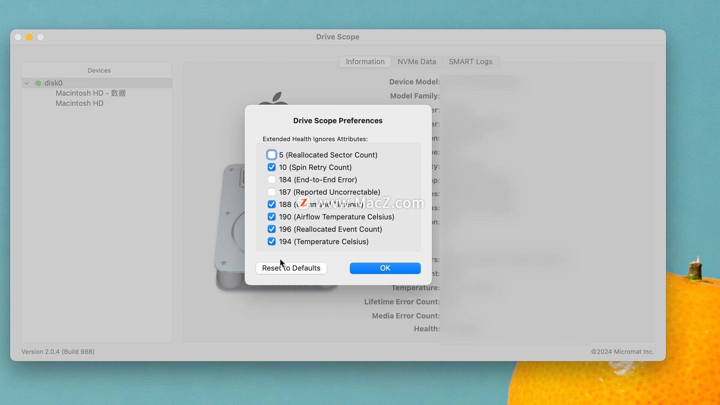Select Macintosh HD - 数据 volume

click(x=90, y=93)
